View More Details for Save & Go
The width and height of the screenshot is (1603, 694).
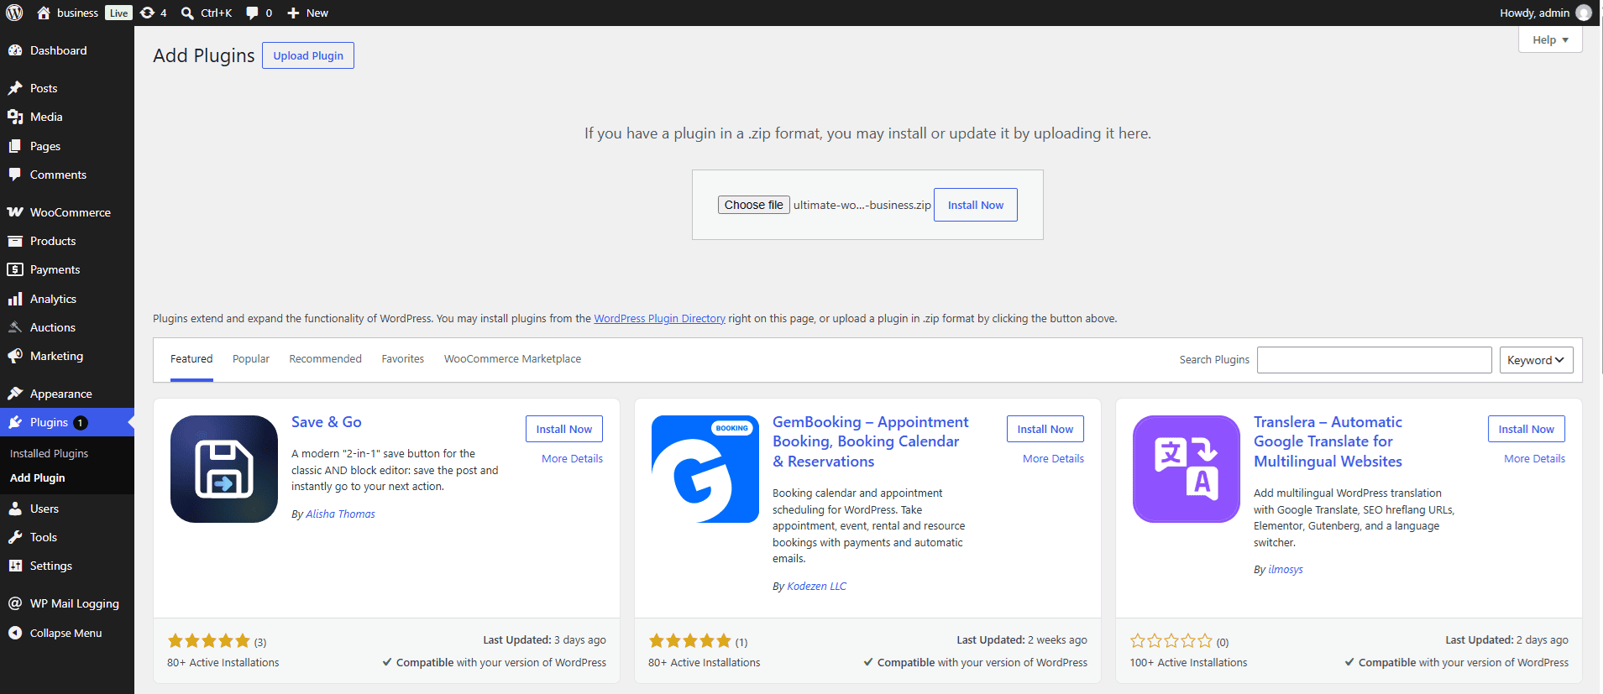(x=572, y=459)
